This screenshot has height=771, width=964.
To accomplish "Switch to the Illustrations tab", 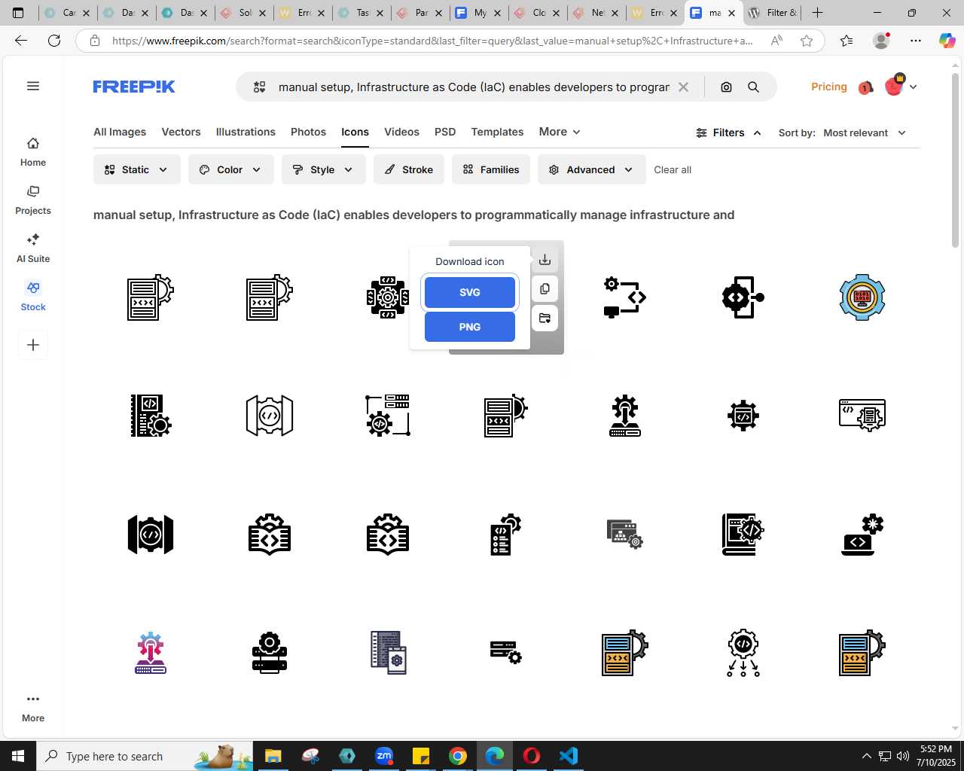I will click(x=246, y=132).
